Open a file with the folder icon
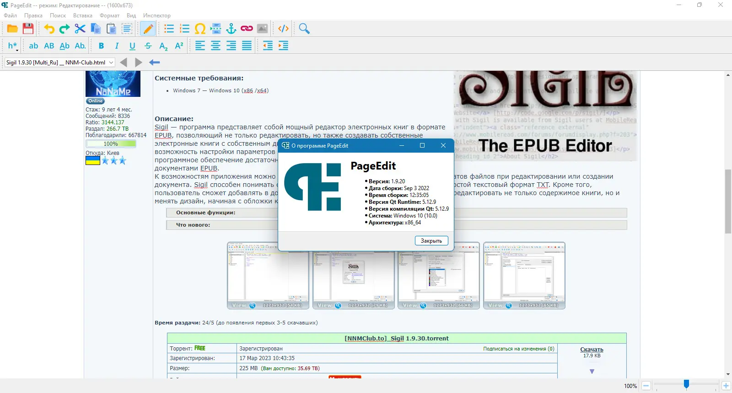The width and height of the screenshot is (732, 393). tap(12, 29)
